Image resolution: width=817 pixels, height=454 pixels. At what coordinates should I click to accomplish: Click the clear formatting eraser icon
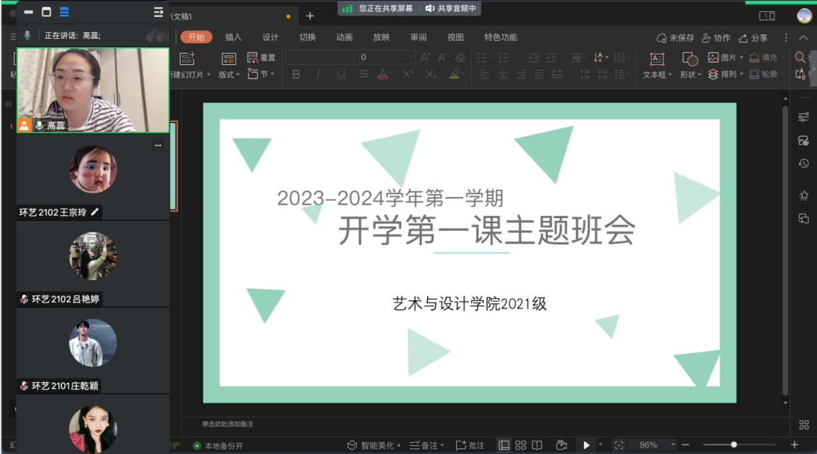(x=460, y=57)
